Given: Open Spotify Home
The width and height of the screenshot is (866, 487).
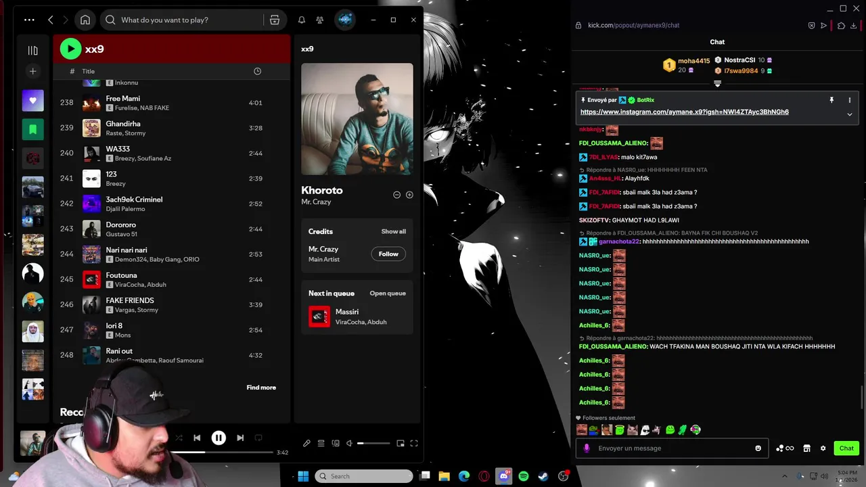Looking at the screenshot, I should coord(85,20).
